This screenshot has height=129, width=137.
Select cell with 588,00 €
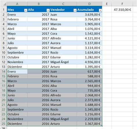pyautogui.click(x=89, y=76)
